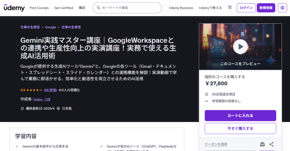Open Udemyで教える link
The image size is (290, 151).
tap(210, 8)
